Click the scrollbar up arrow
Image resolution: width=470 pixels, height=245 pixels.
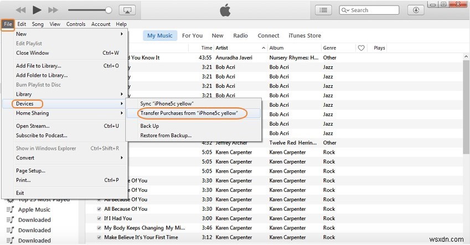466,56
